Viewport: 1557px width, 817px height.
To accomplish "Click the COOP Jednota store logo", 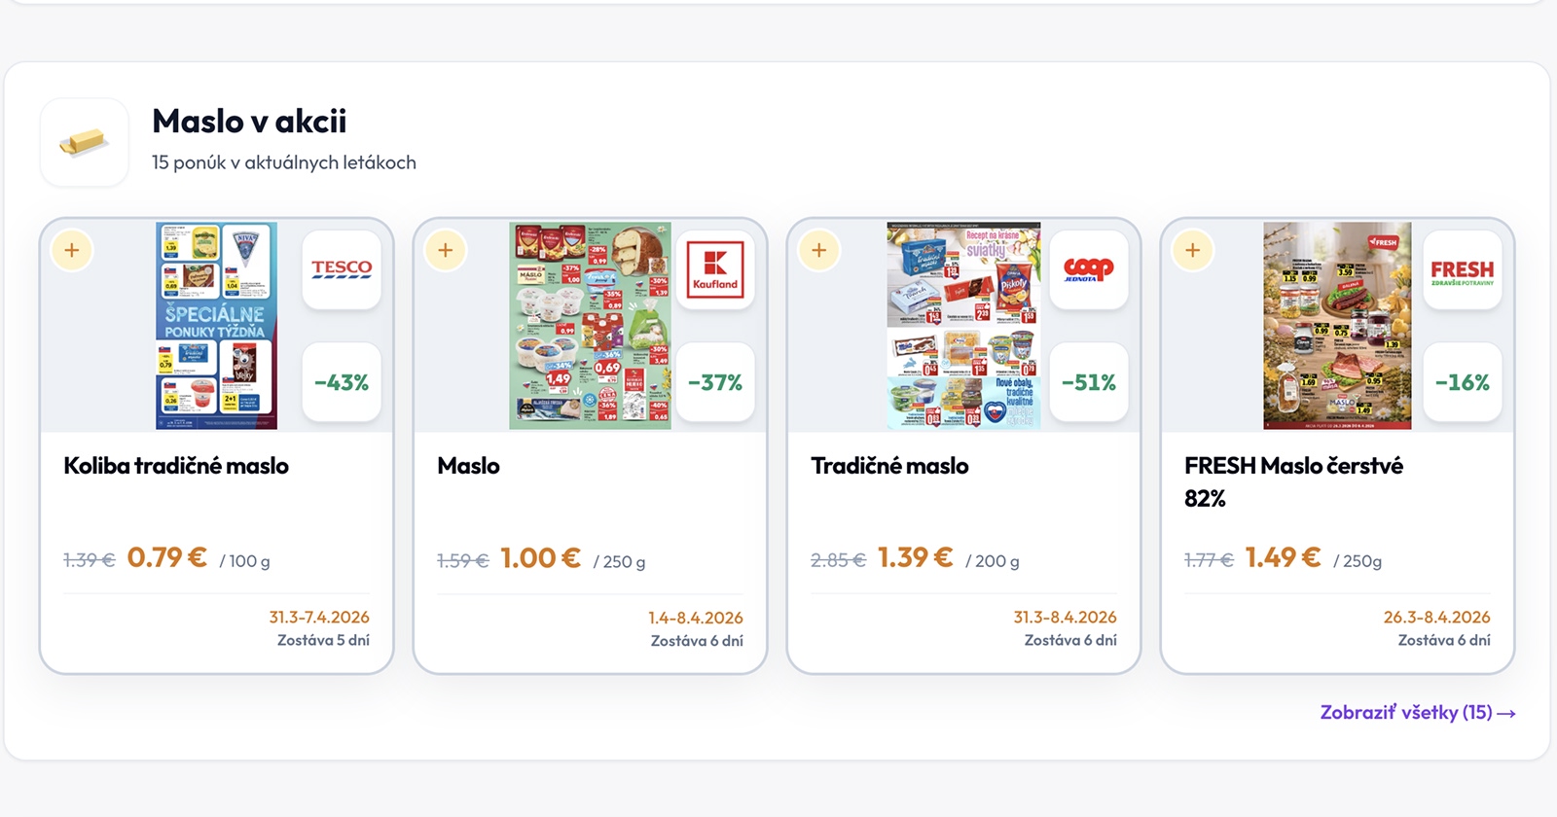I will (1089, 269).
